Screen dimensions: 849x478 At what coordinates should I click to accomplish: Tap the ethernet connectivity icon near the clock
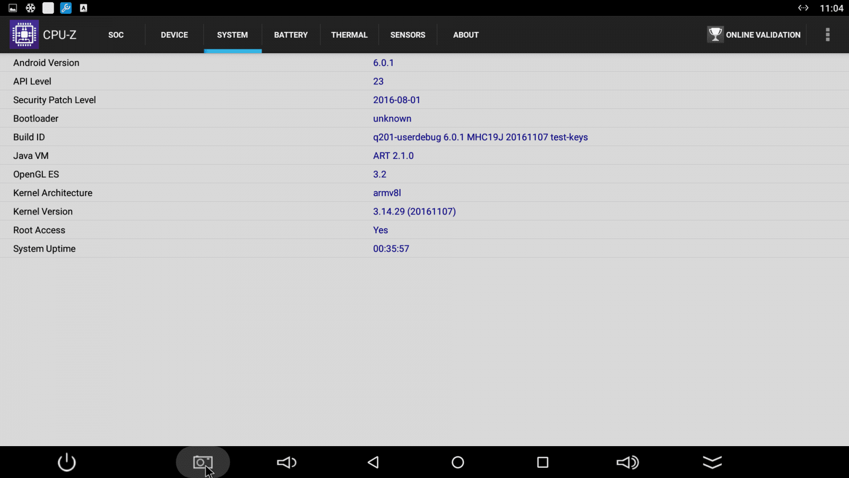click(x=803, y=8)
